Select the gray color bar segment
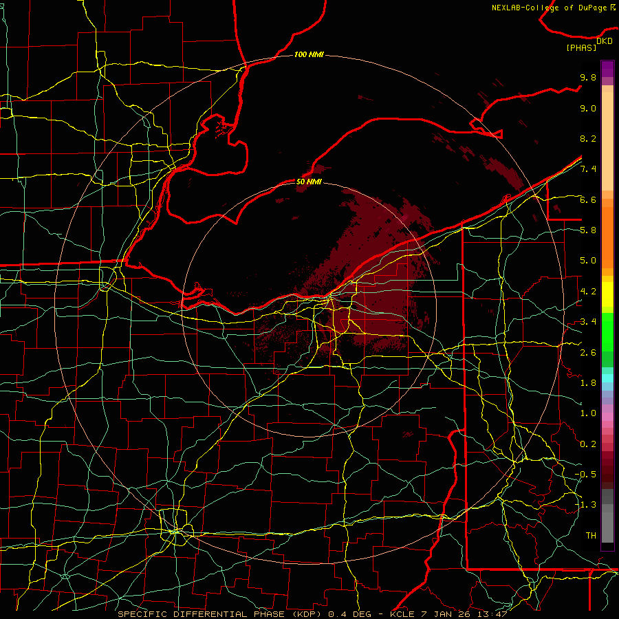The width and height of the screenshot is (619, 619). coord(607,516)
